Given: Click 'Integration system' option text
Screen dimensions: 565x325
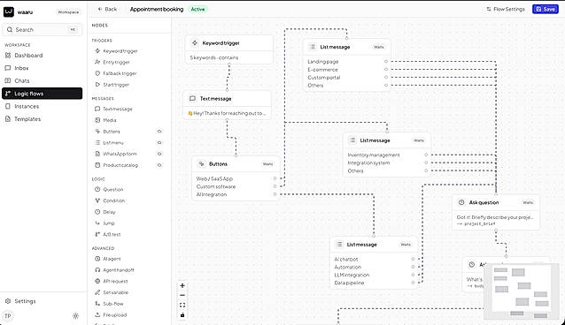Looking at the screenshot, I should (x=368, y=162).
